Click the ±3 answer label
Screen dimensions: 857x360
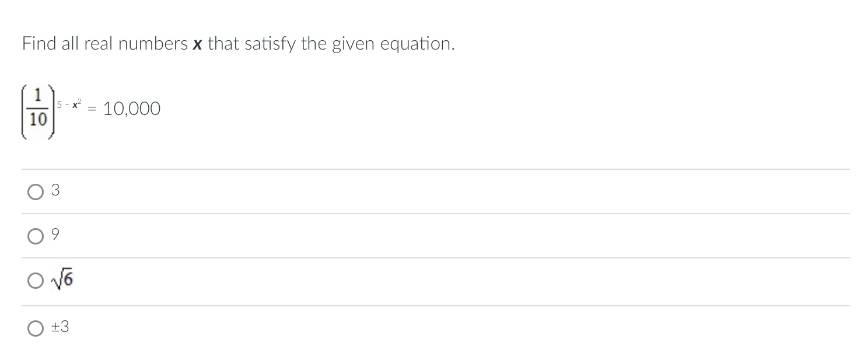[60, 327]
